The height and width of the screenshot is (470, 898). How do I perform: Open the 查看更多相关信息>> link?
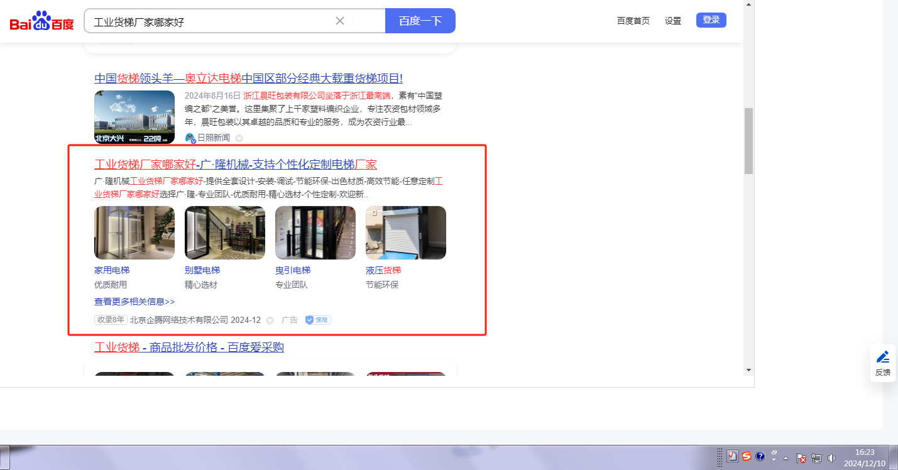tap(134, 302)
